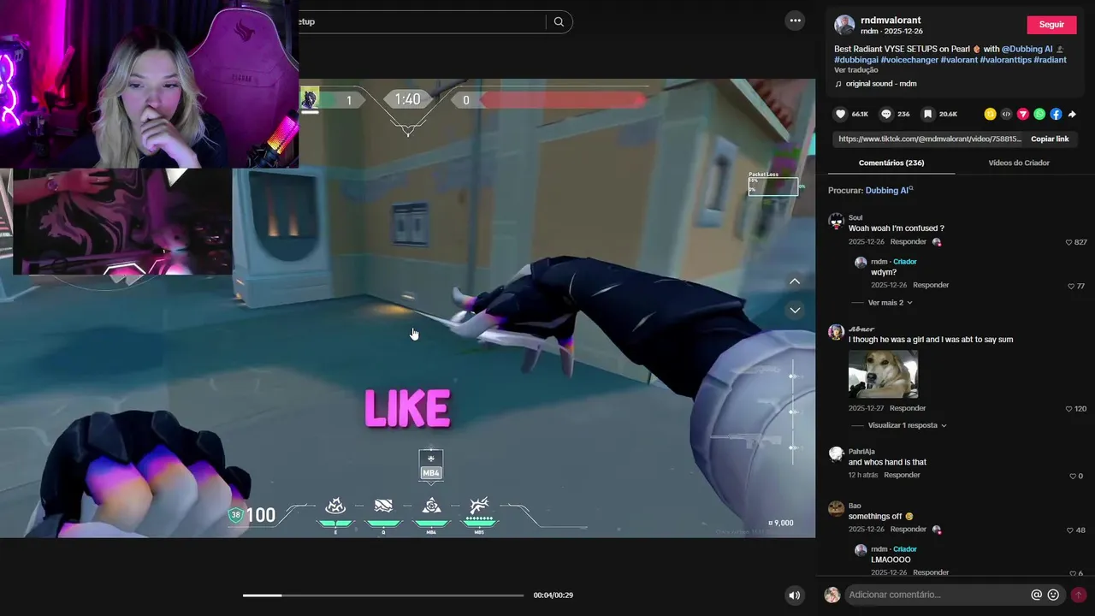
Task: Share video via WhatsApp icon
Action: (x=1039, y=114)
